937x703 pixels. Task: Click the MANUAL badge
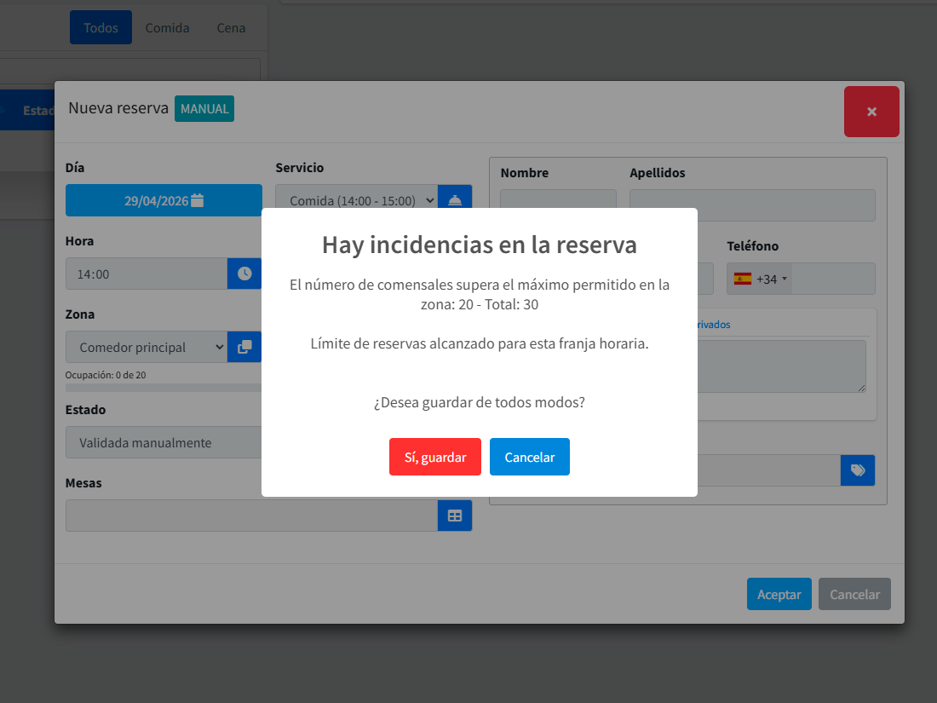(x=204, y=109)
